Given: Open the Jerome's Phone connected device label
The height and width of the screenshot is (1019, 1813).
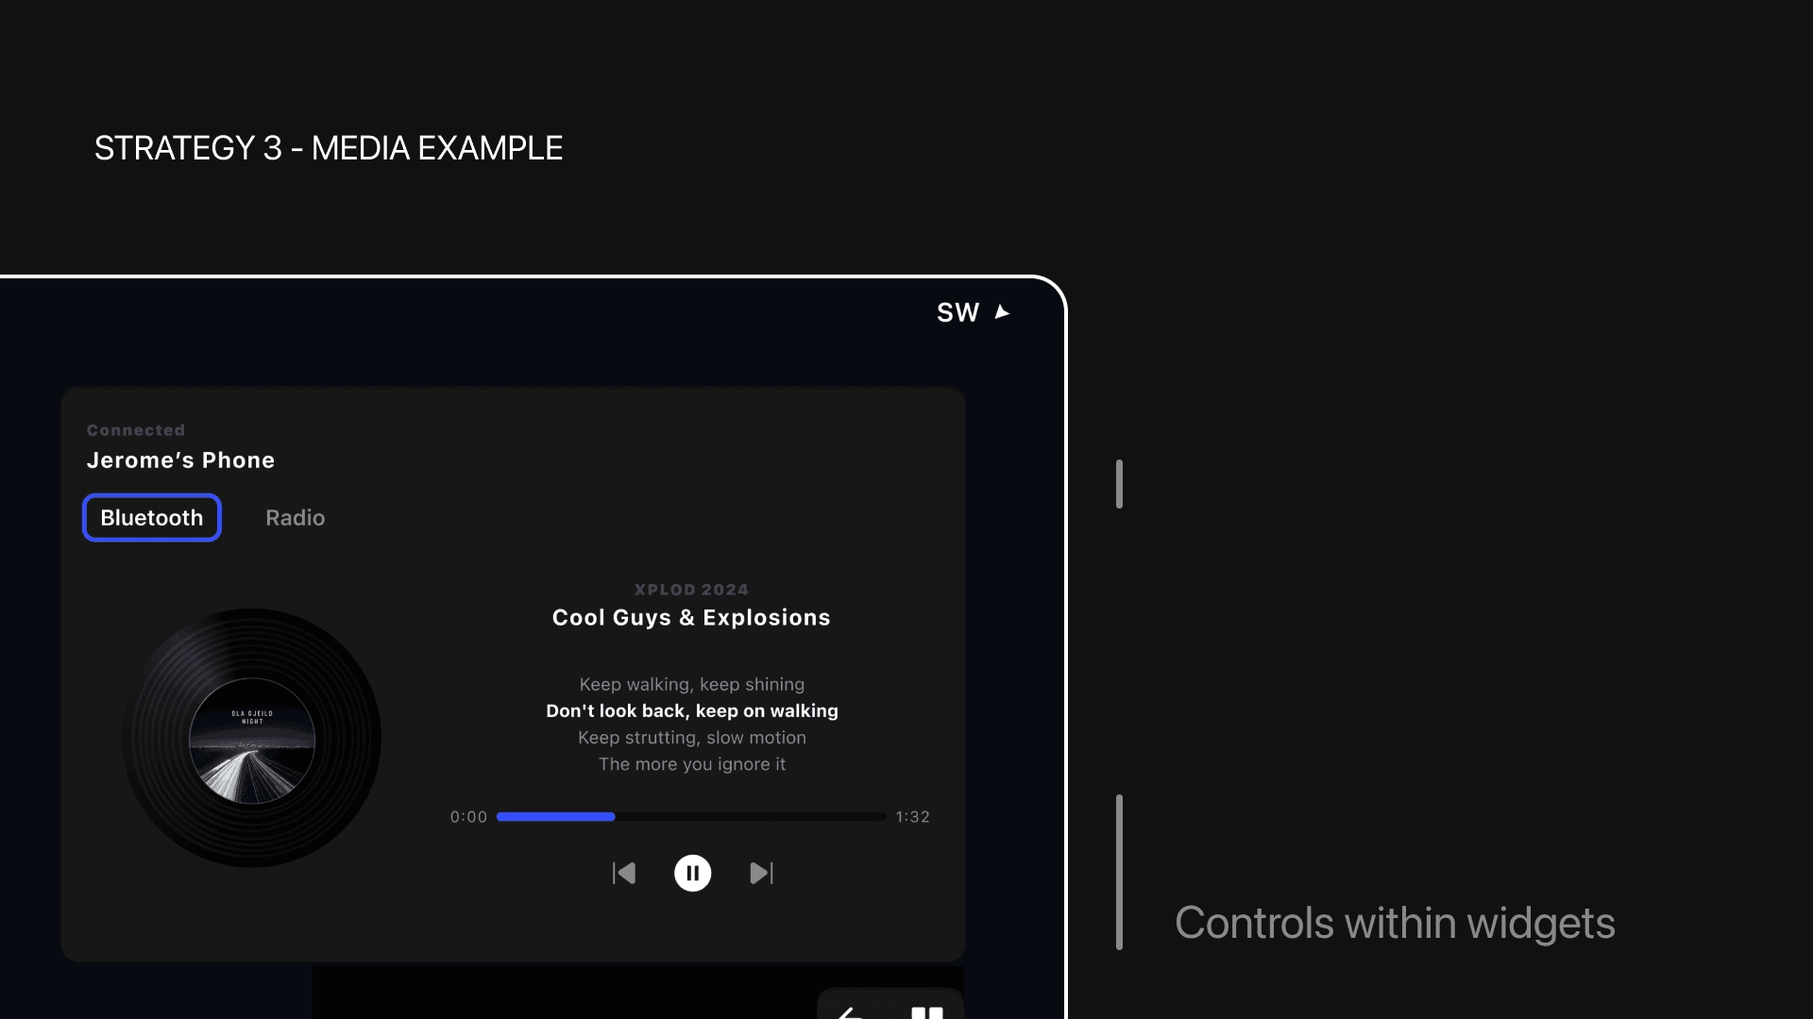Looking at the screenshot, I should point(180,460).
